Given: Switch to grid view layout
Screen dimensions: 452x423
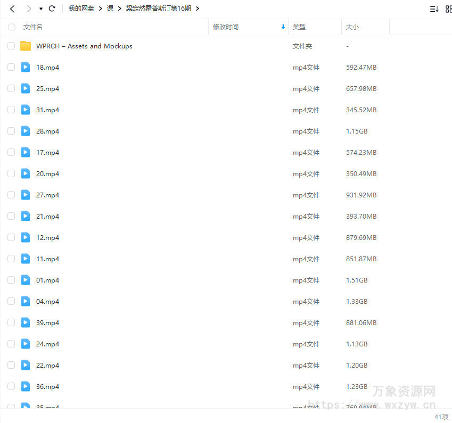Looking at the screenshot, I should tap(449, 9).
